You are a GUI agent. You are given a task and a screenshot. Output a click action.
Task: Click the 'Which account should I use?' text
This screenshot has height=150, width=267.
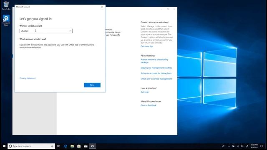click(x=33, y=39)
